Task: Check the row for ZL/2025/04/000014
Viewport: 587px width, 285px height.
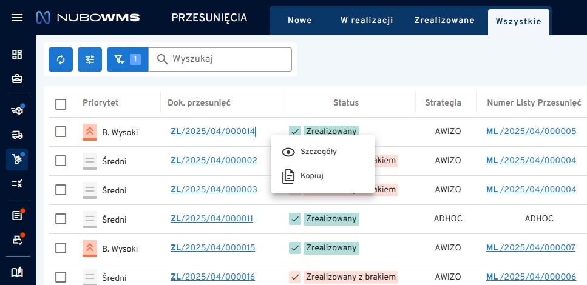Action: click(61, 132)
